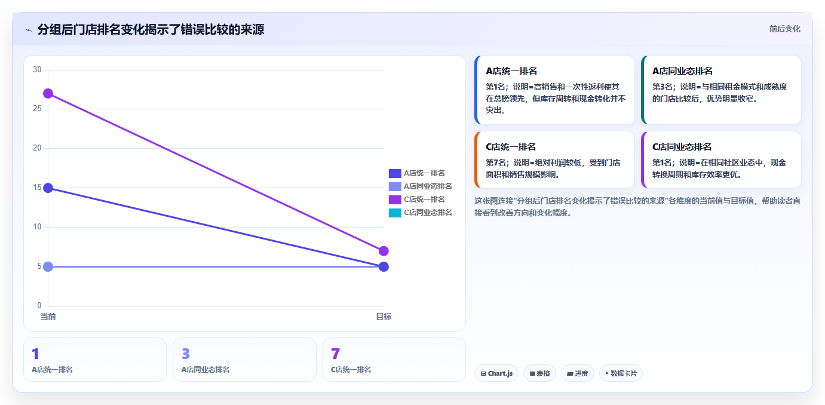825x405 pixels.
Task: Select the light-blue A店同业态排名 point at 当前
Action: tap(48, 266)
